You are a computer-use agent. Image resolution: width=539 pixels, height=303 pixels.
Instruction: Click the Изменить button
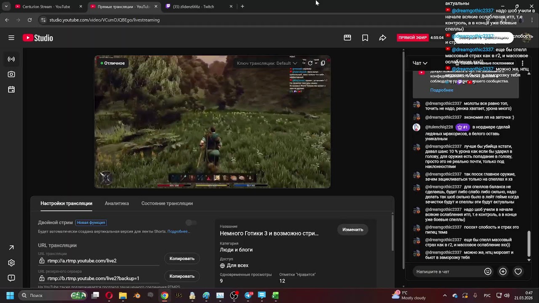(353, 230)
